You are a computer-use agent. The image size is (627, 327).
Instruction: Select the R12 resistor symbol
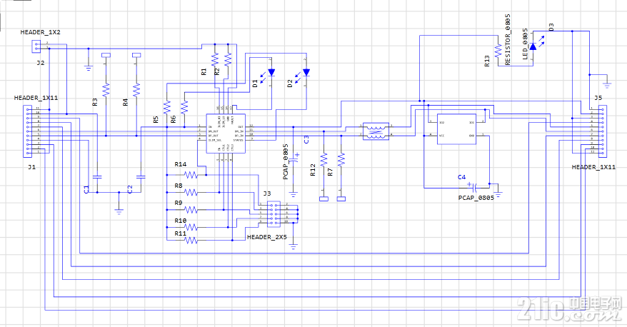(323, 159)
